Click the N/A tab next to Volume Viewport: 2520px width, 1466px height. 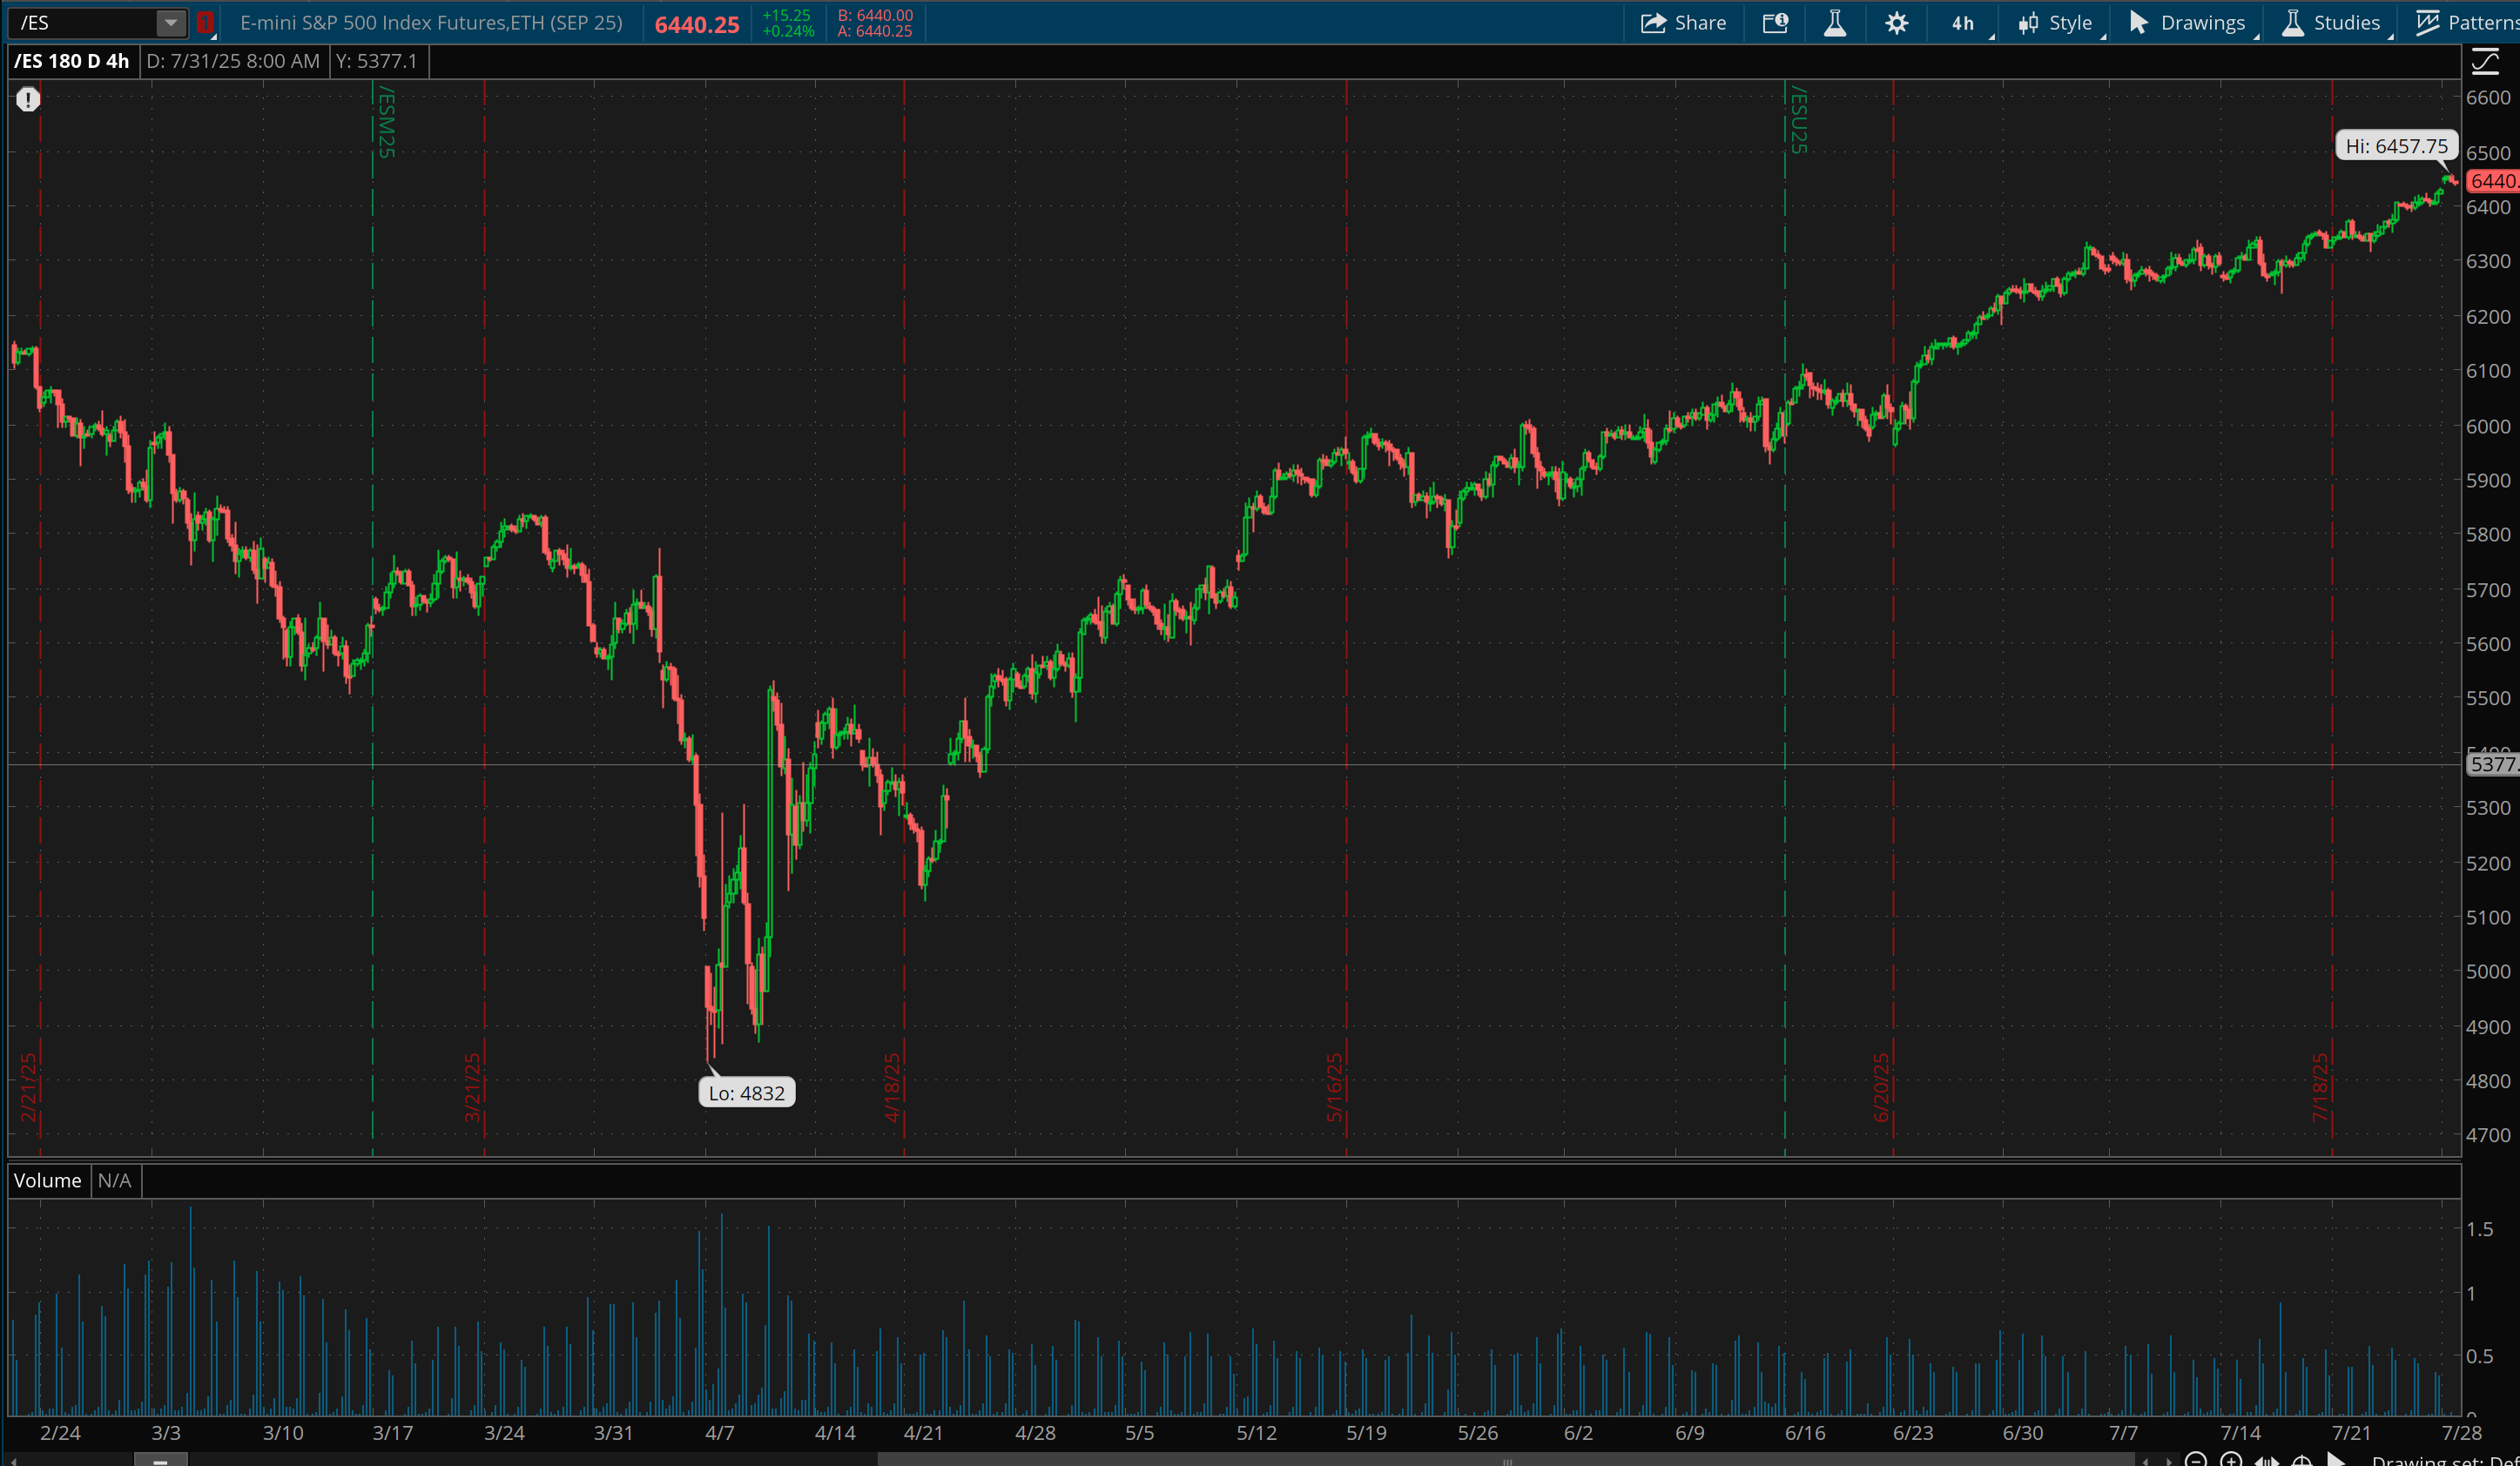[x=115, y=1180]
